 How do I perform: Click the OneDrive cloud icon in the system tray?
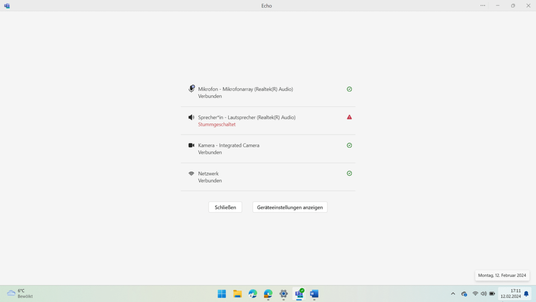click(x=464, y=293)
